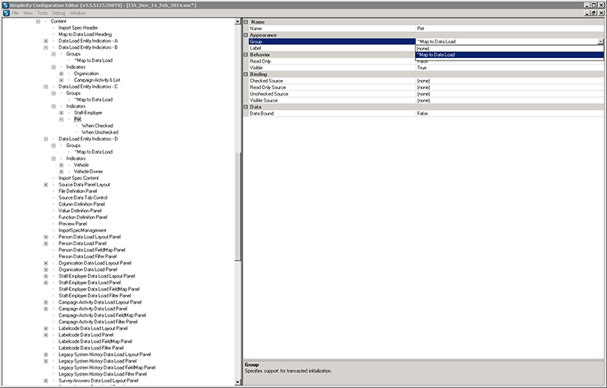Screen dimensions: 607x388
Task: Open the Window menu
Action: coord(78,13)
